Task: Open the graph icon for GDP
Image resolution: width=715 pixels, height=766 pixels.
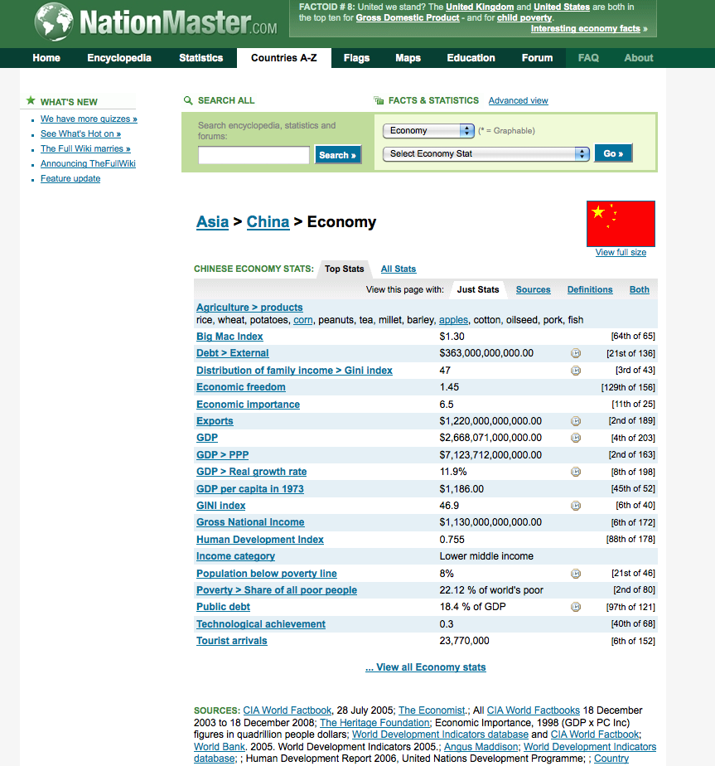Action: 576,437
